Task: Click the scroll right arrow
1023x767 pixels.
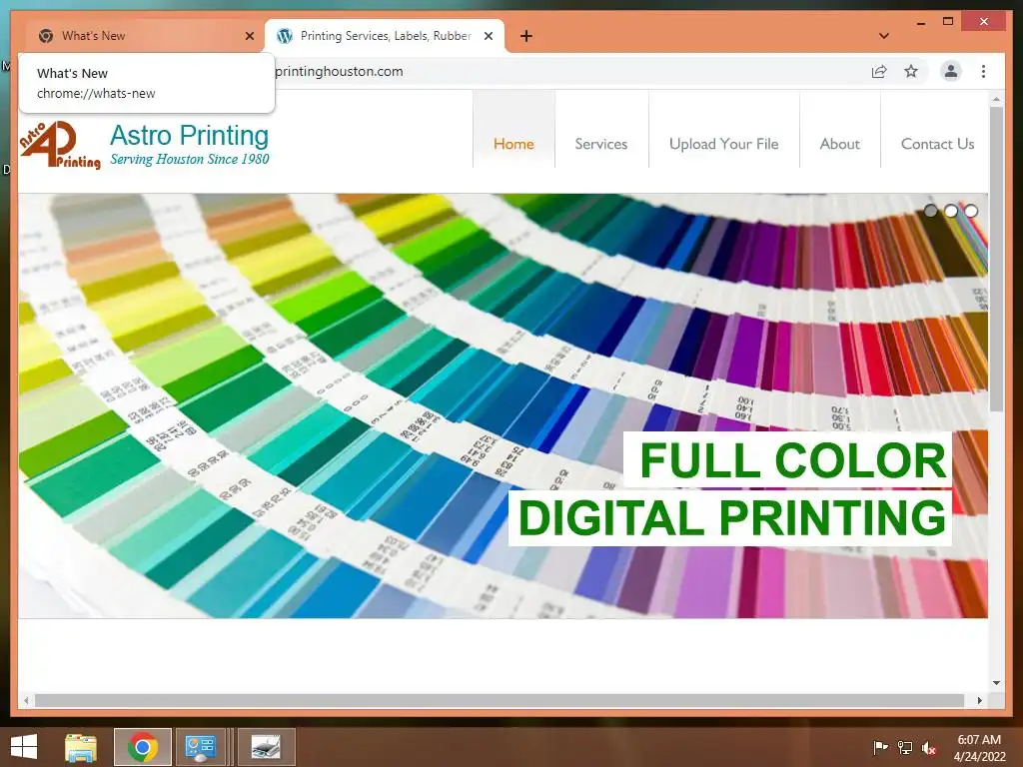Action: click(x=979, y=700)
